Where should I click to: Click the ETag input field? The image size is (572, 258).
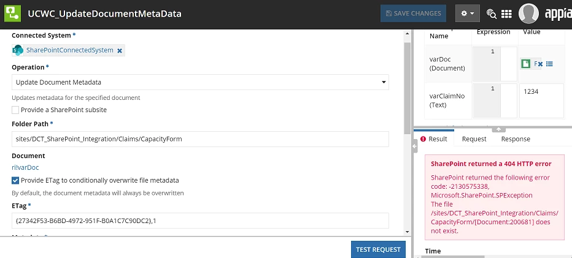(200, 221)
